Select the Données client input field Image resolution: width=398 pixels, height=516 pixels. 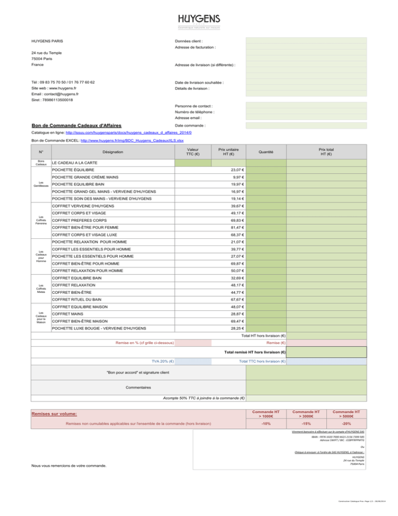(306, 40)
